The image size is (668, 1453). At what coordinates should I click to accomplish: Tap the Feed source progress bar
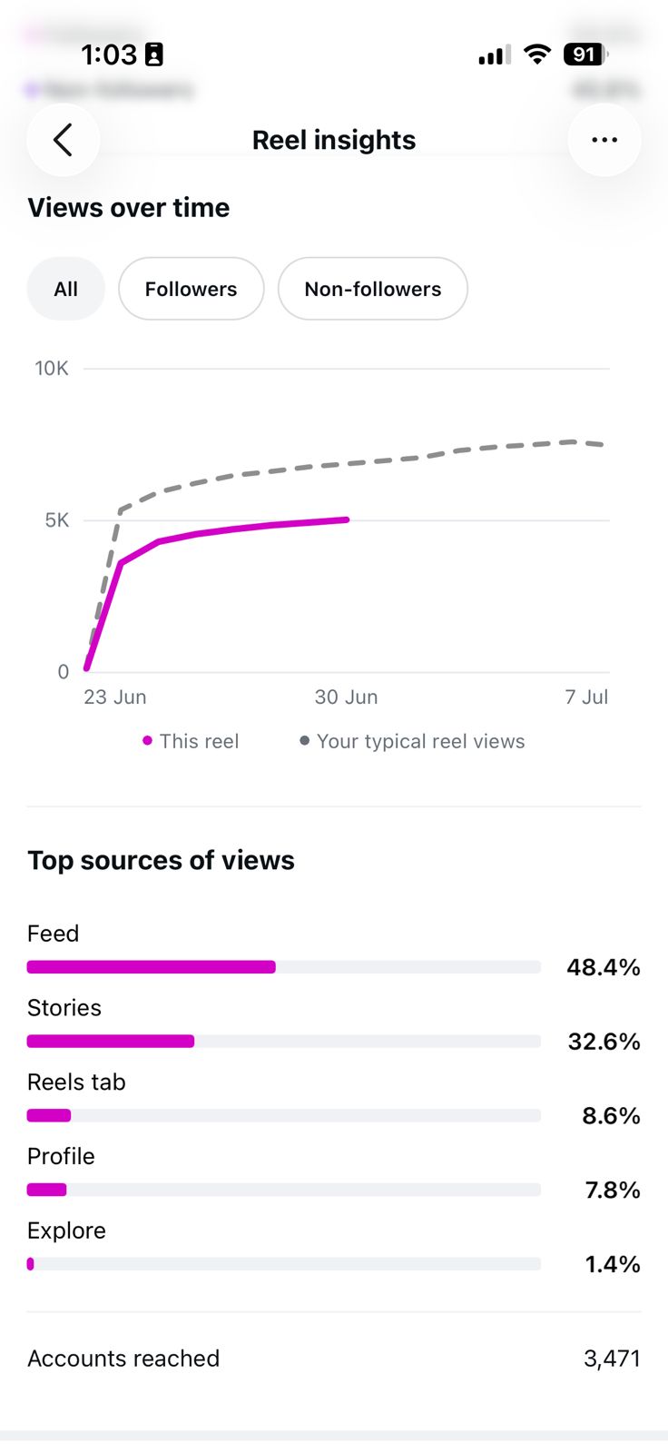284,967
